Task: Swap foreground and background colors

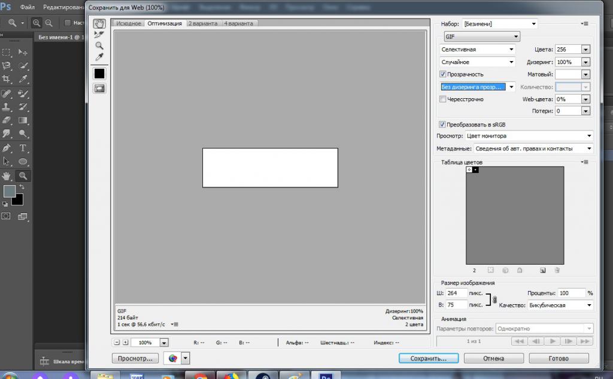Action: (22, 187)
